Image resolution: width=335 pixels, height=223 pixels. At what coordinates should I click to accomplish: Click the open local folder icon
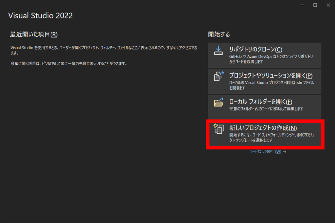(218, 102)
